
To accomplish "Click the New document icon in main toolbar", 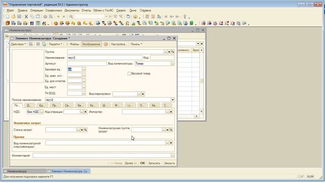I will [8, 17].
